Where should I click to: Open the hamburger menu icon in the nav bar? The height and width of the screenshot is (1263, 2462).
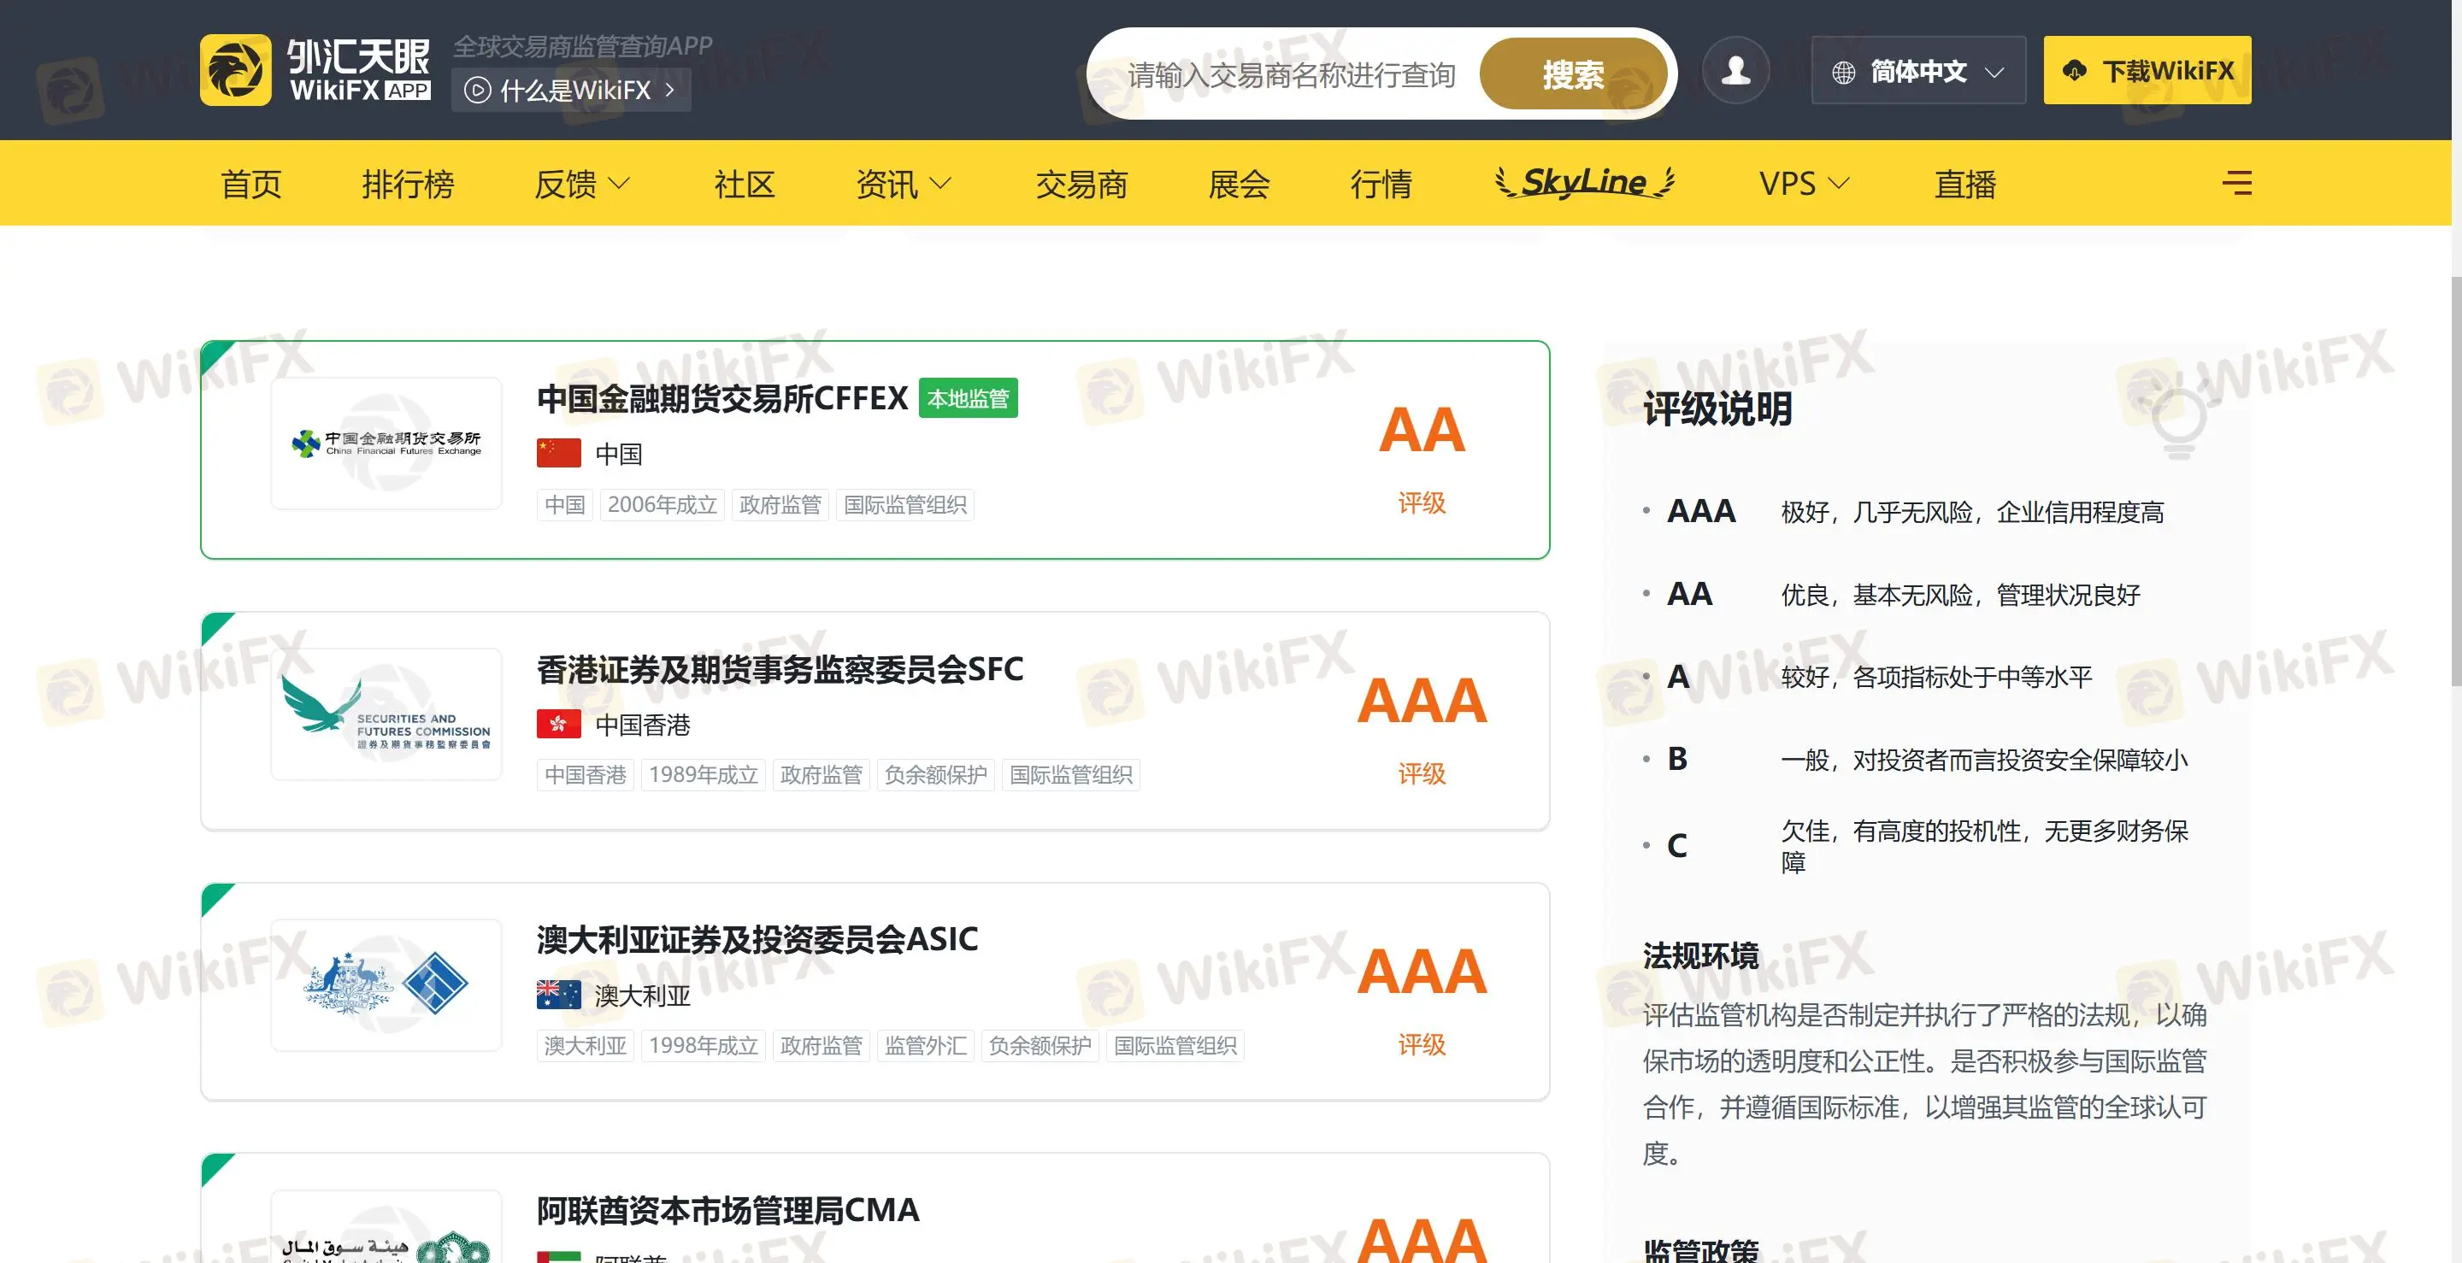tap(2236, 183)
